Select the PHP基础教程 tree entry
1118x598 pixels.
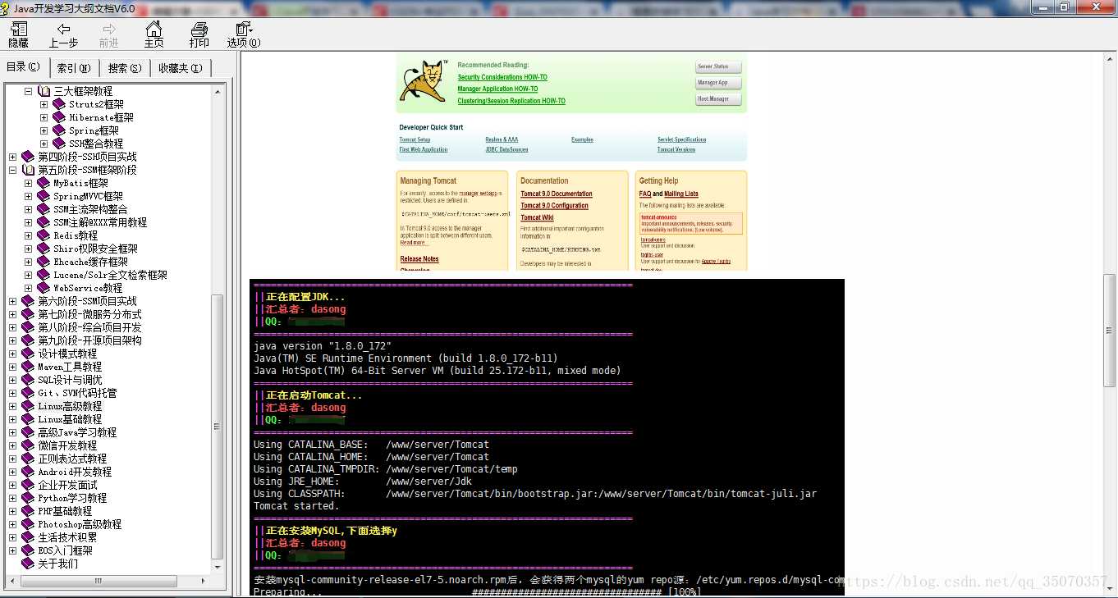click(65, 511)
